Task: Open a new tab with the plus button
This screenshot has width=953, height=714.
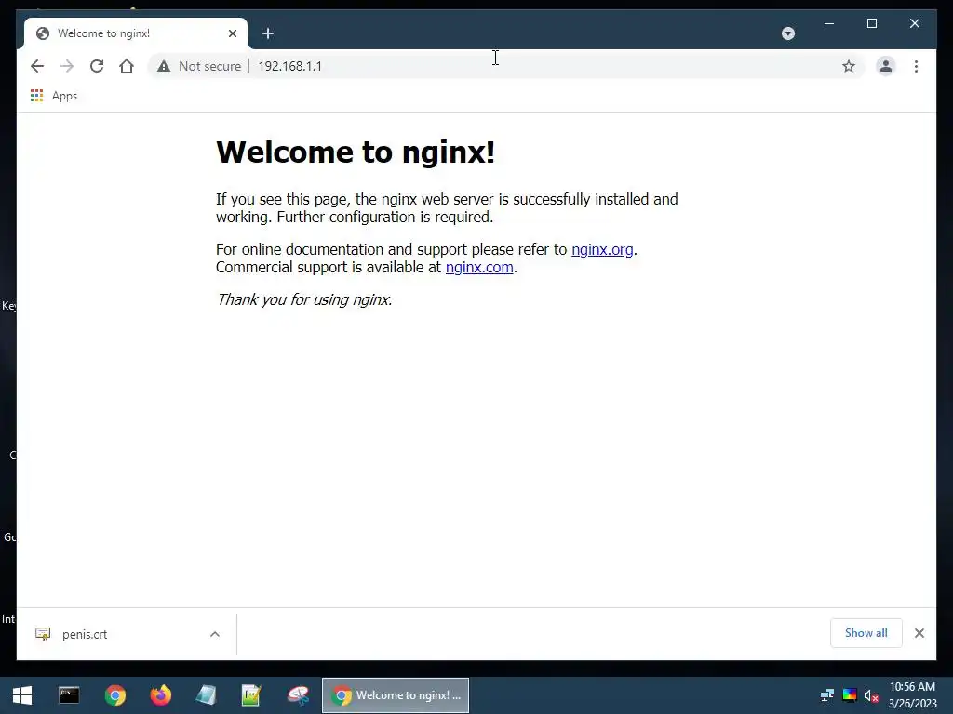Action: (x=268, y=33)
